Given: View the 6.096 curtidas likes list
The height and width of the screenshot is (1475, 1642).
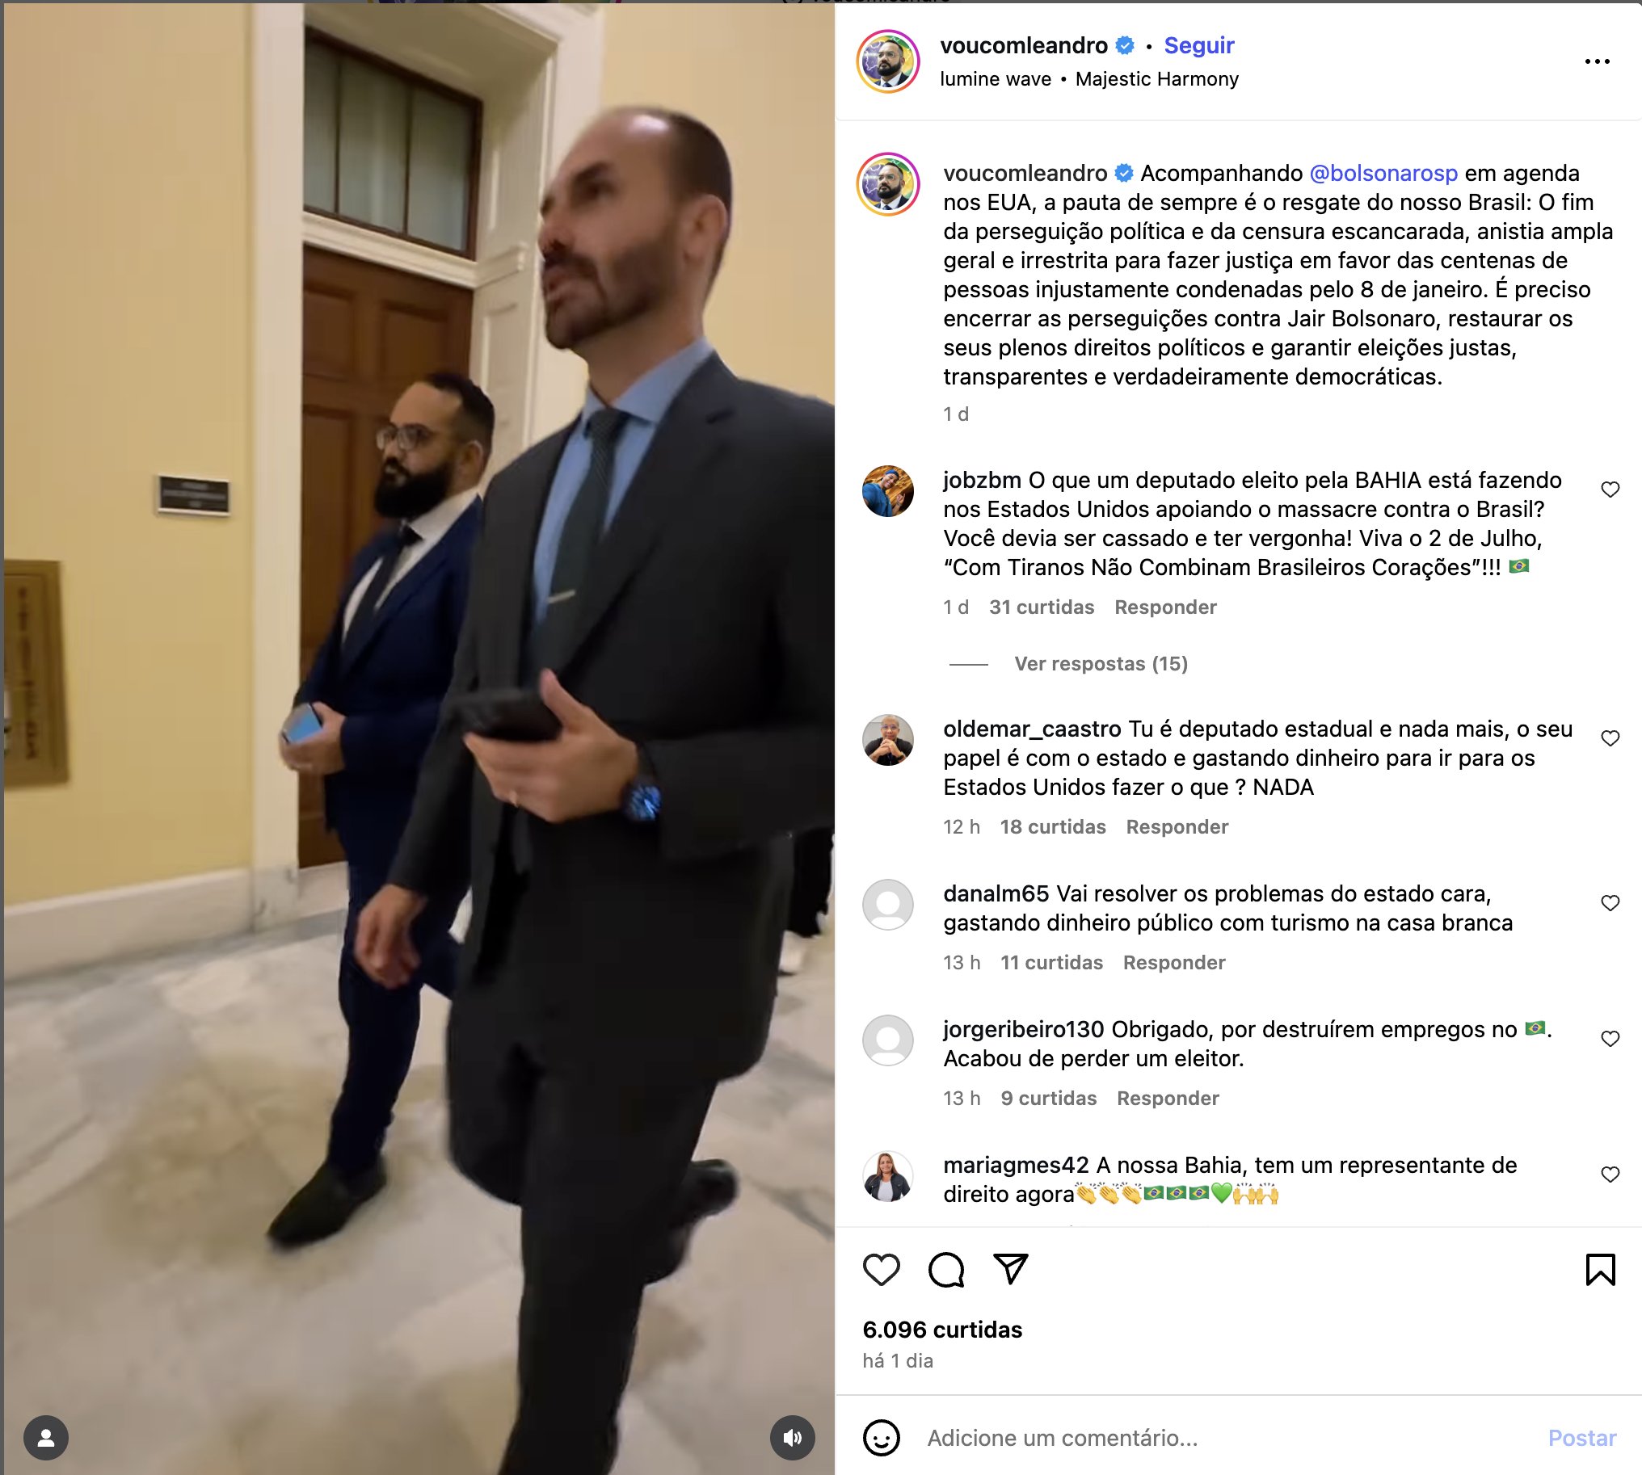Looking at the screenshot, I should pyautogui.click(x=941, y=1330).
